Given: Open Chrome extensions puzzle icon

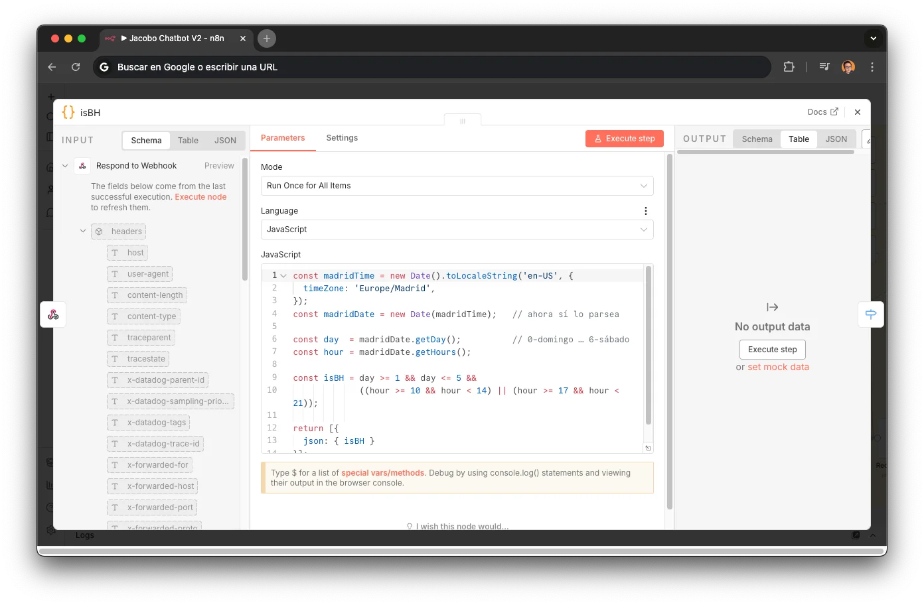Looking at the screenshot, I should click(x=789, y=67).
